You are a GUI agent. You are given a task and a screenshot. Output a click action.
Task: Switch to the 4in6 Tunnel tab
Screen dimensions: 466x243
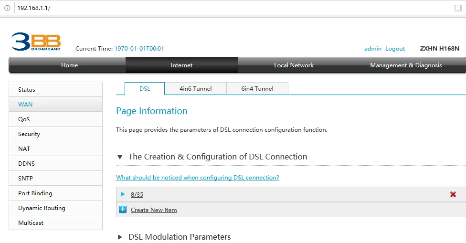pos(195,89)
